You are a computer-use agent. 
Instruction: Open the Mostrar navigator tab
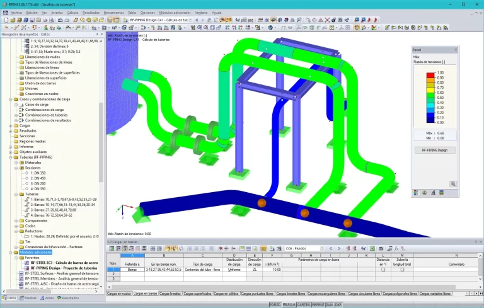click(28, 298)
